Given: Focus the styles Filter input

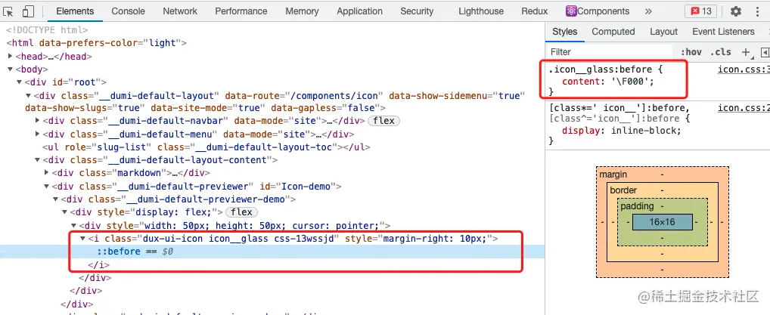Looking at the screenshot, I should tap(609, 52).
